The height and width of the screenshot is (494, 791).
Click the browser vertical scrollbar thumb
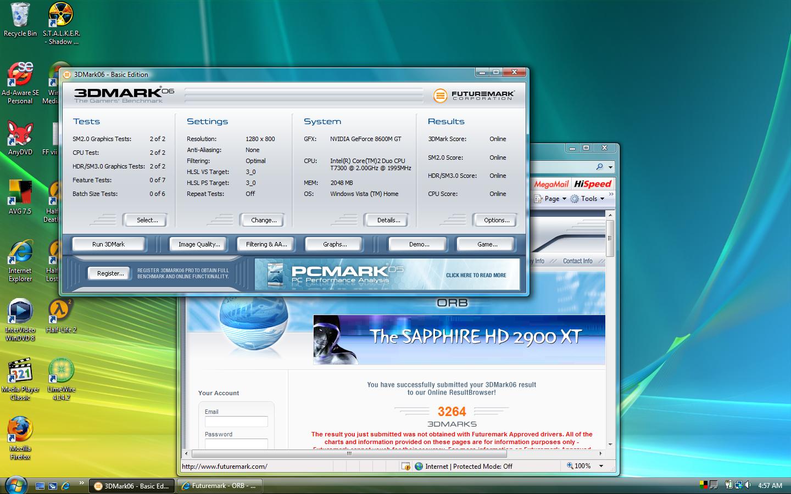click(x=610, y=238)
